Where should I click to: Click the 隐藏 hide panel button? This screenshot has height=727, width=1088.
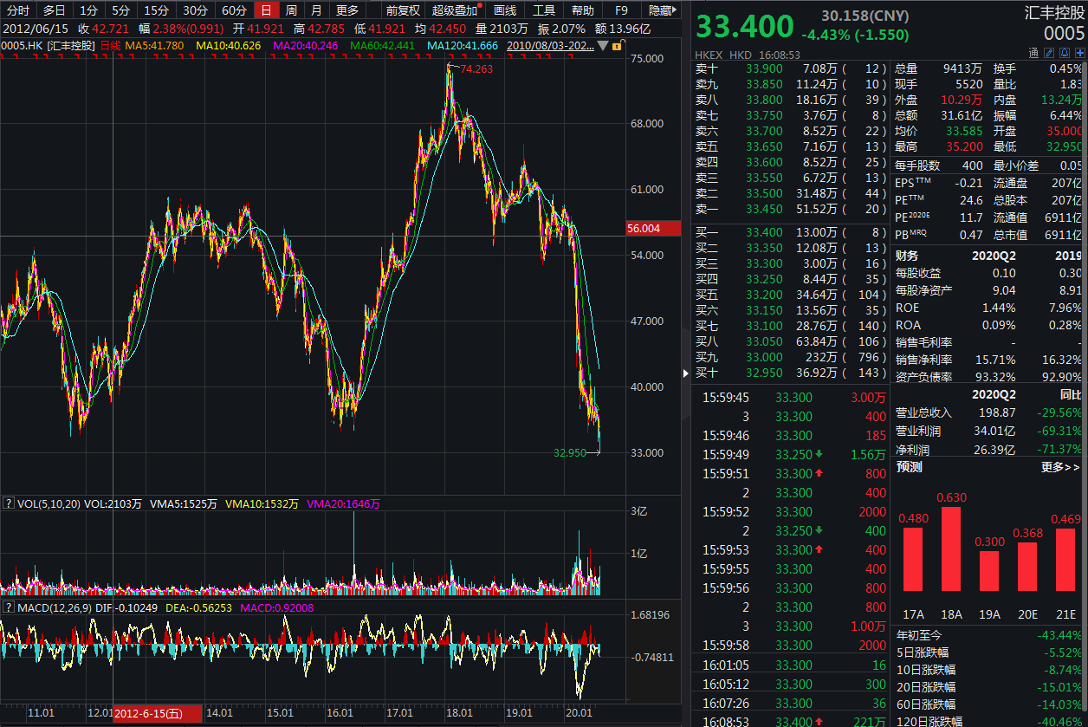[663, 10]
